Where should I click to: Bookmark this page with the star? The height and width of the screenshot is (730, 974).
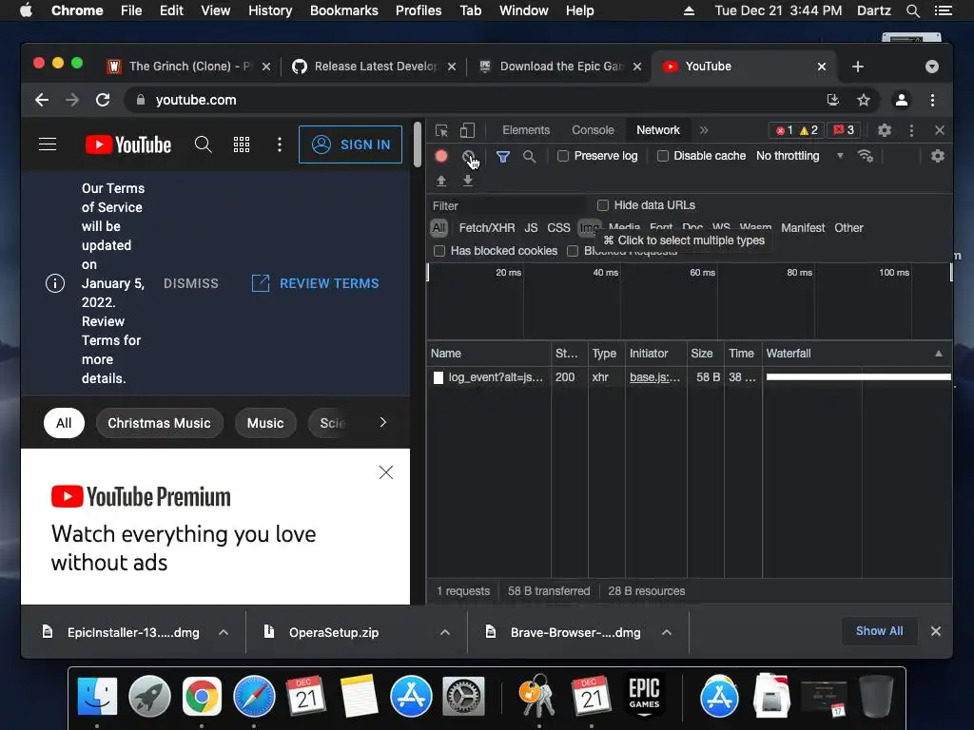pyautogui.click(x=864, y=100)
